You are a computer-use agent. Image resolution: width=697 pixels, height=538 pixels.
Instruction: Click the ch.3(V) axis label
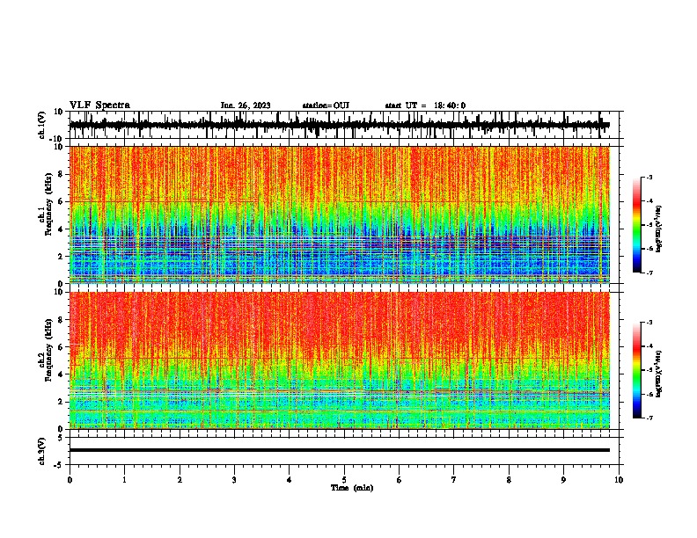click(x=42, y=451)
